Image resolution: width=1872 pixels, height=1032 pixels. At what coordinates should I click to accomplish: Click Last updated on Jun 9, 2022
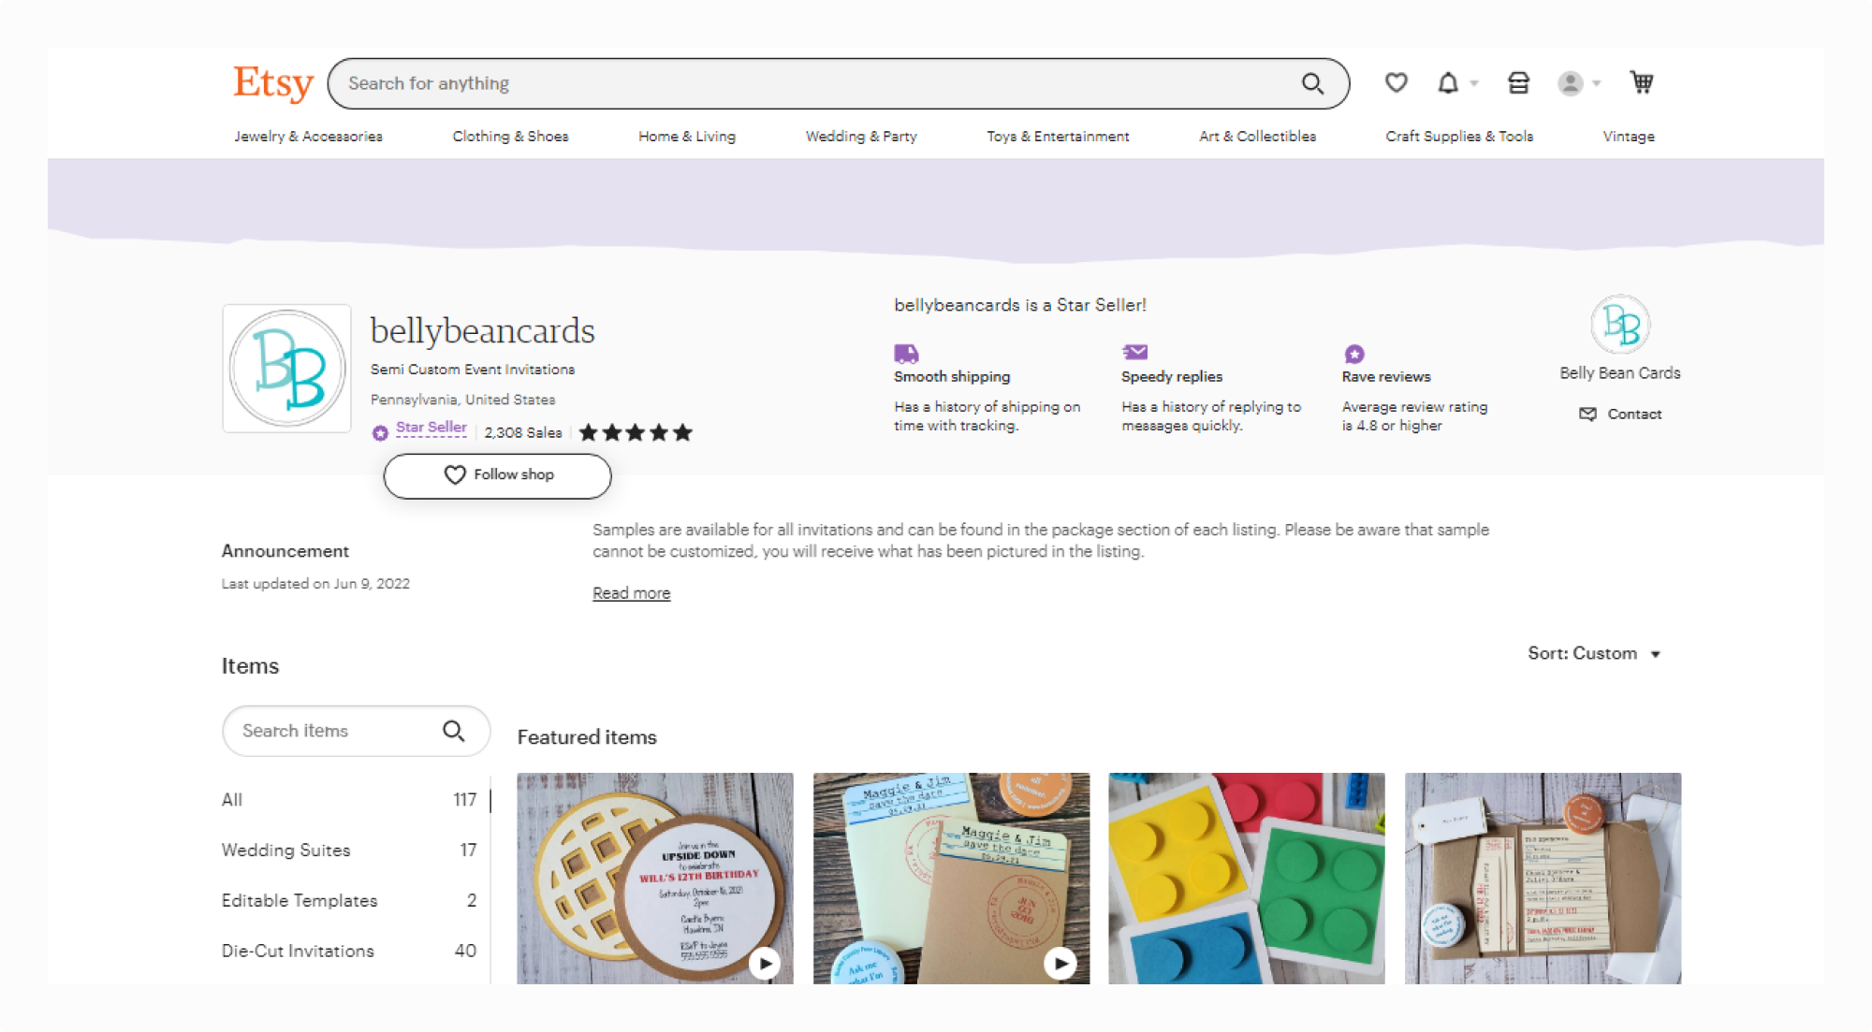point(315,584)
